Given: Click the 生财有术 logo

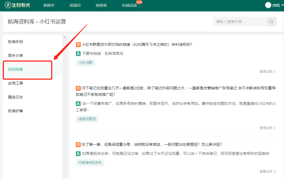Looking at the screenshot, I should tap(17, 5).
